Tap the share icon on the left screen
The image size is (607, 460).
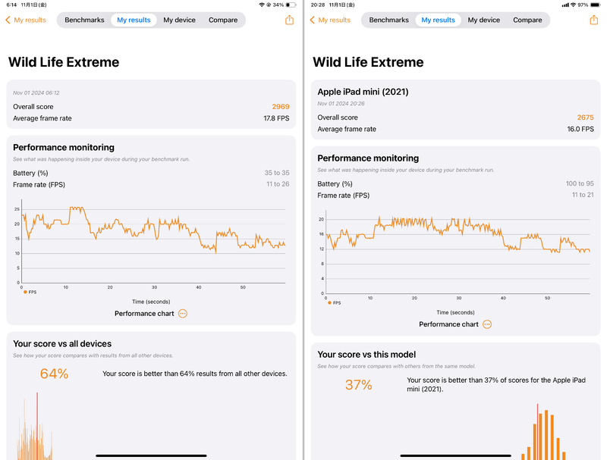[289, 20]
